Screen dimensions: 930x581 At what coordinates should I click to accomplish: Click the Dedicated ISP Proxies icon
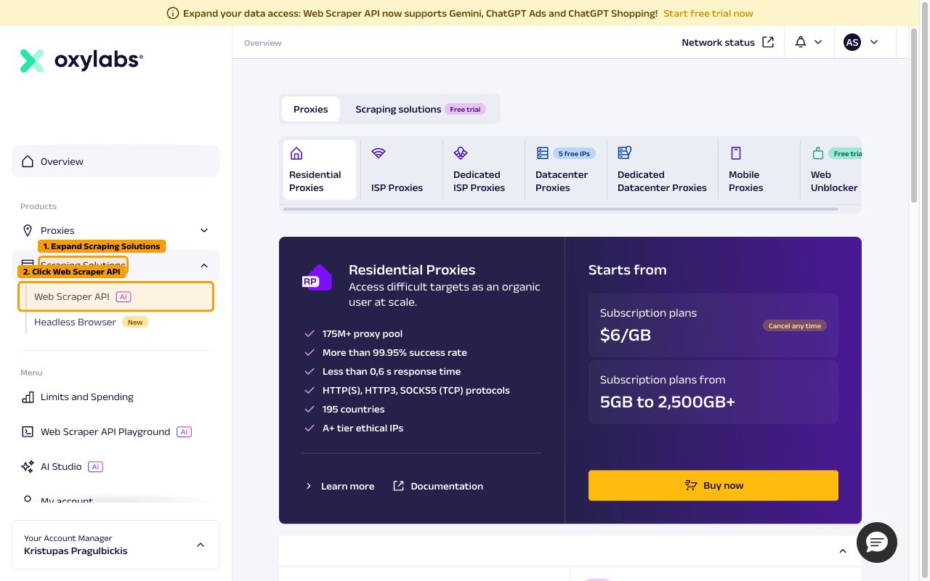click(x=460, y=153)
